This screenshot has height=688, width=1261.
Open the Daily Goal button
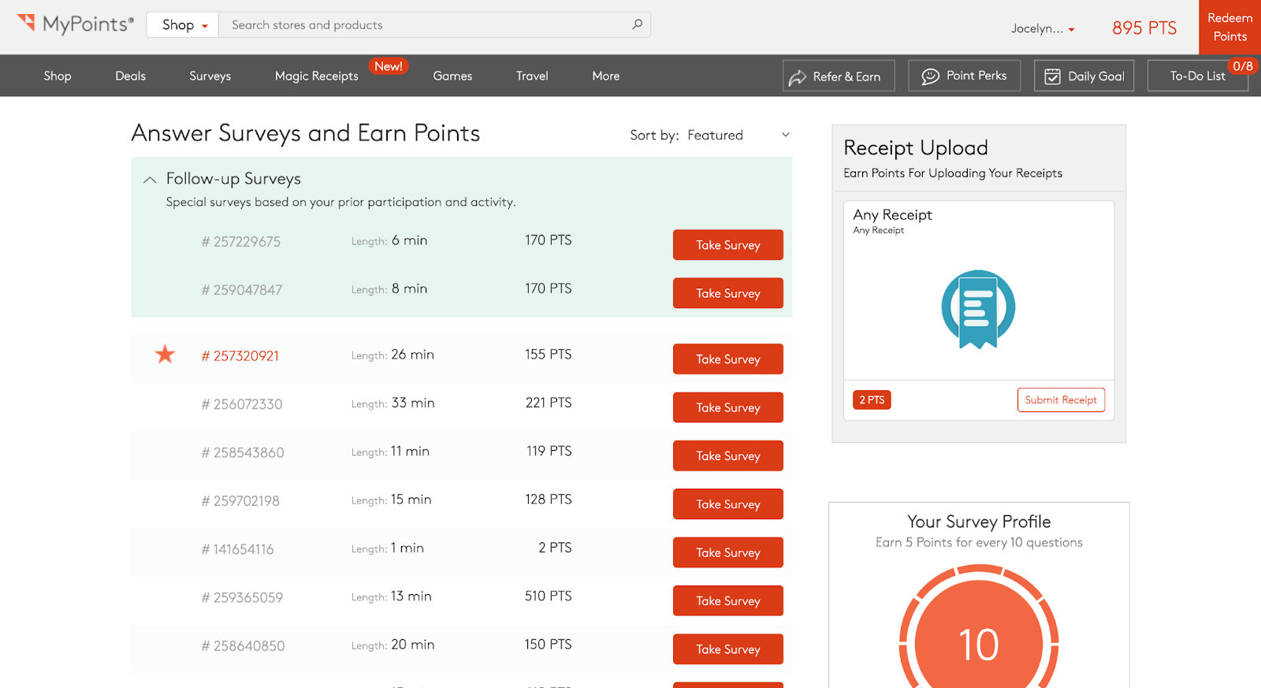pyautogui.click(x=1084, y=76)
